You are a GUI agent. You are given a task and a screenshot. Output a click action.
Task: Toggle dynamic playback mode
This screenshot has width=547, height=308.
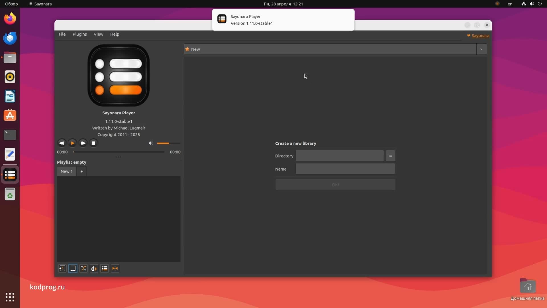tap(94, 268)
